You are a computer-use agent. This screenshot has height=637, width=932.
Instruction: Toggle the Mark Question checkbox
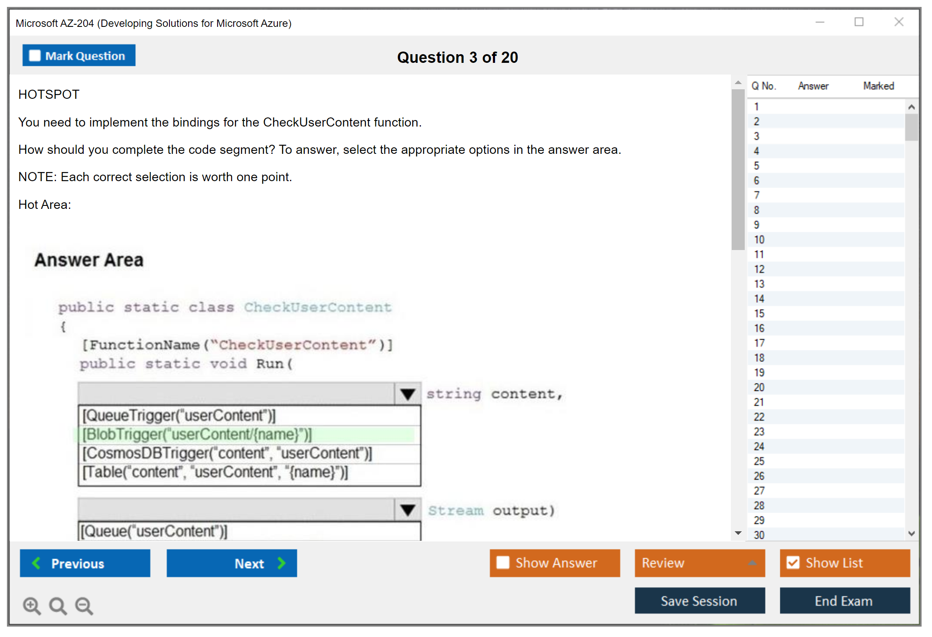tap(35, 56)
